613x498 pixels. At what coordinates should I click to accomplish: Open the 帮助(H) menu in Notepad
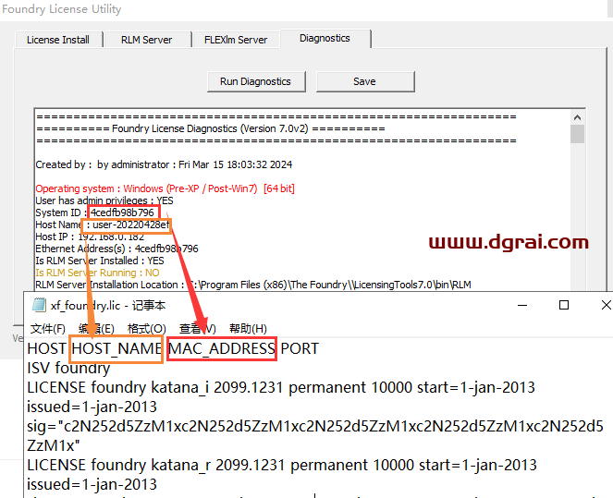click(247, 329)
